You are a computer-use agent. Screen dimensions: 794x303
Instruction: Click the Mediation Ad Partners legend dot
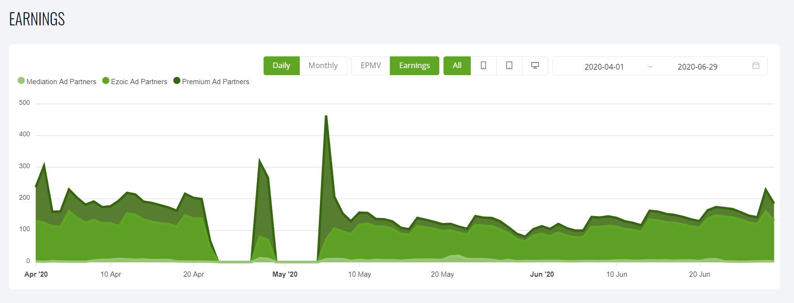21,81
